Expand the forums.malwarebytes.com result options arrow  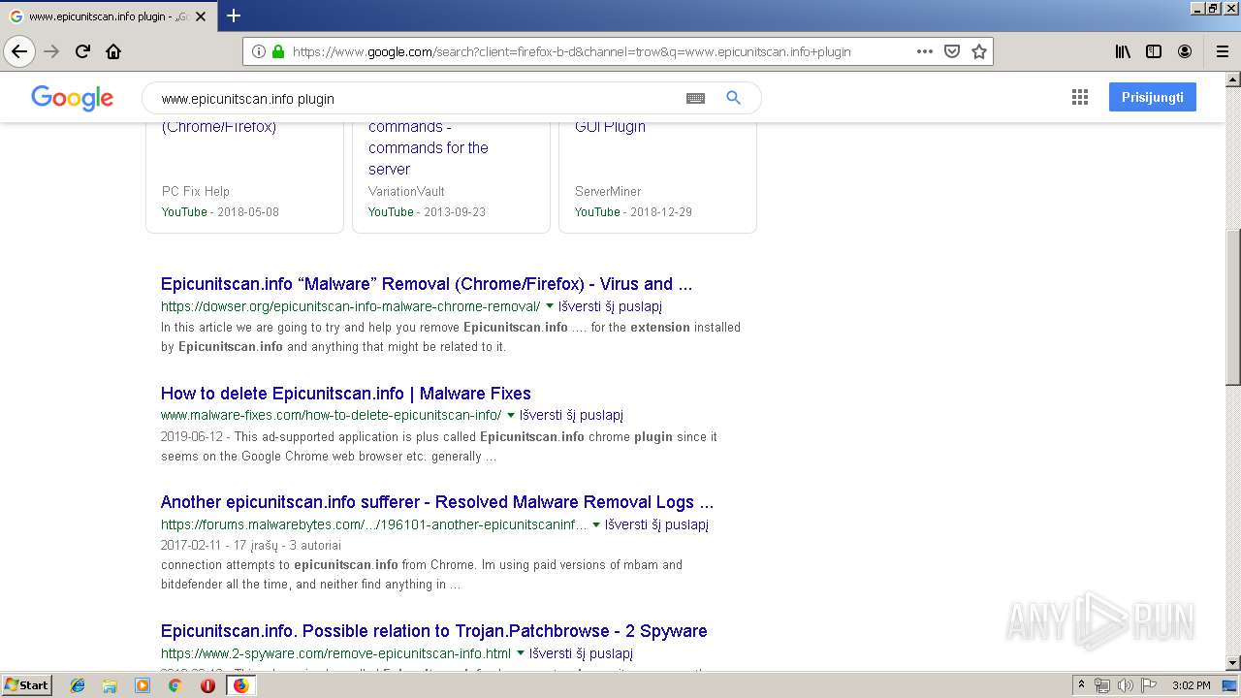coord(596,524)
